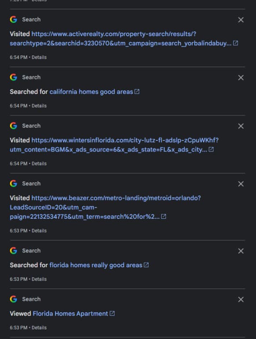Open the 'florida homes really good areas' search
The width and height of the screenshot is (256, 339).
pos(96,265)
